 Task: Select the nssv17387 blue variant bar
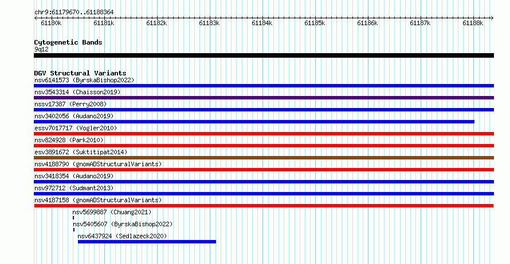pyautogui.click(x=264, y=110)
